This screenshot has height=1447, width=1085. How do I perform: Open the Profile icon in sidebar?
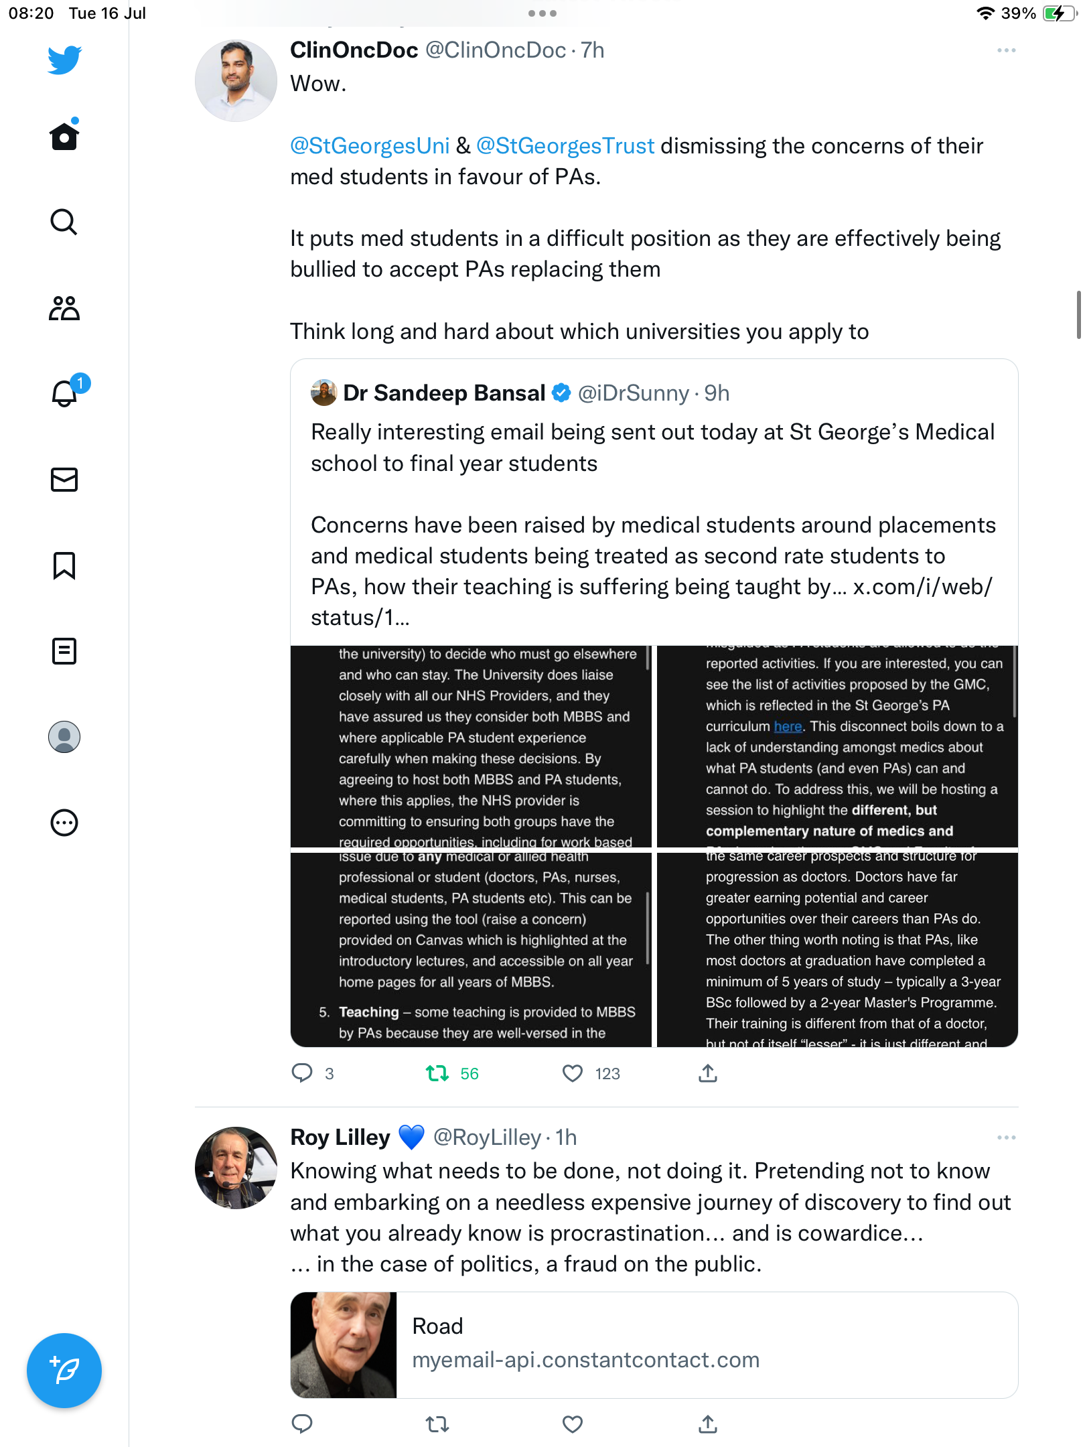(64, 737)
